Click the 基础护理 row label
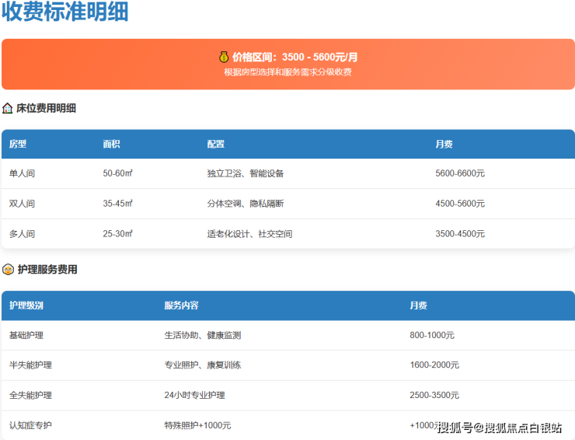 pos(26,335)
